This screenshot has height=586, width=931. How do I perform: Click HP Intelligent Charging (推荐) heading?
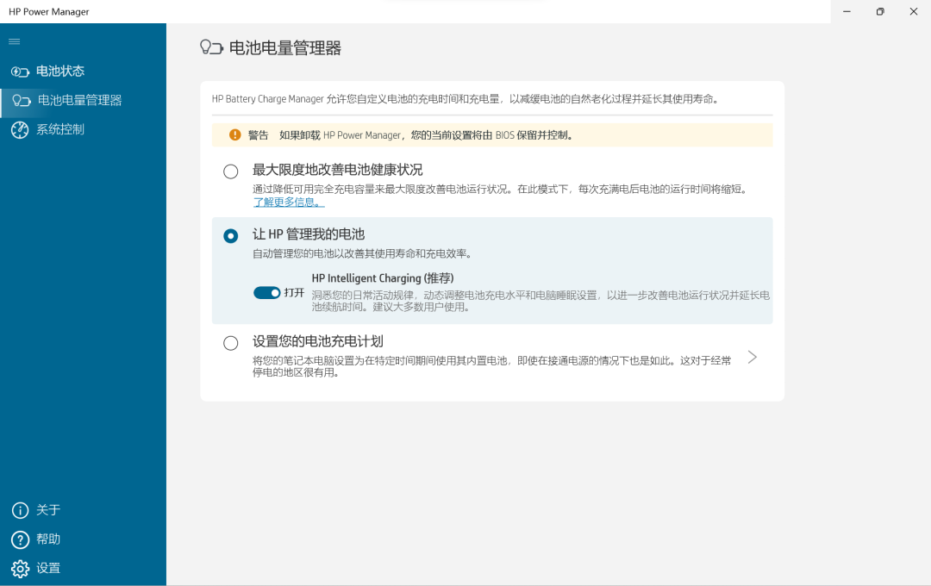point(383,277)
